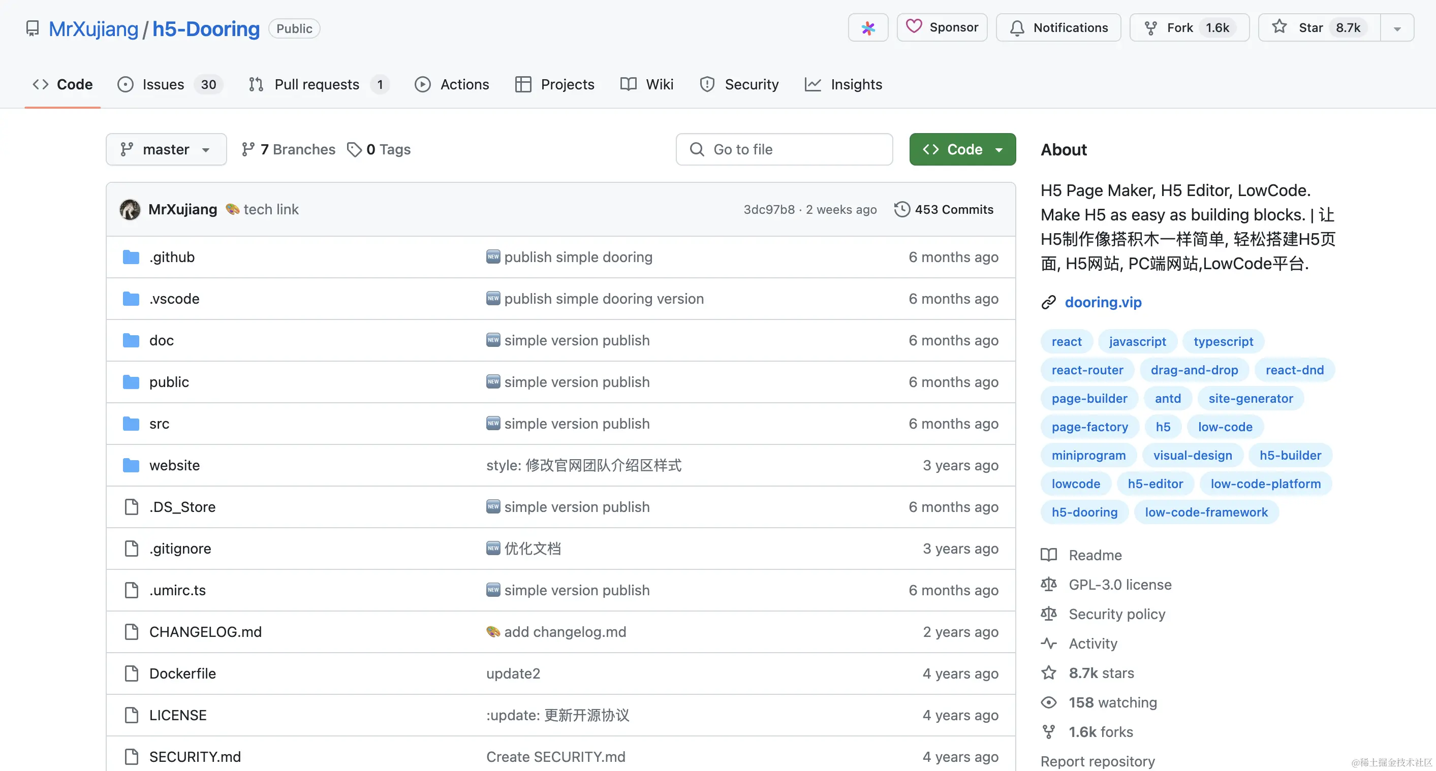Open 'publish simple dooring version' commit
The image size is (1436, 771).
coord(604,299)
